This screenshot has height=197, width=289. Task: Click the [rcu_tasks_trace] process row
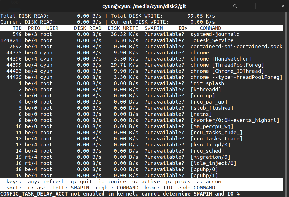pos(141,139)
